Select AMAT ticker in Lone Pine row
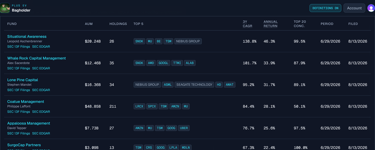 (230, 84)
